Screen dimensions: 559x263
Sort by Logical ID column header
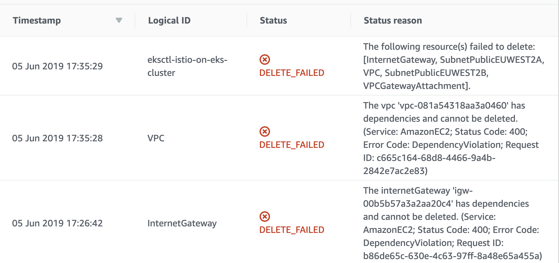[169, 21]
